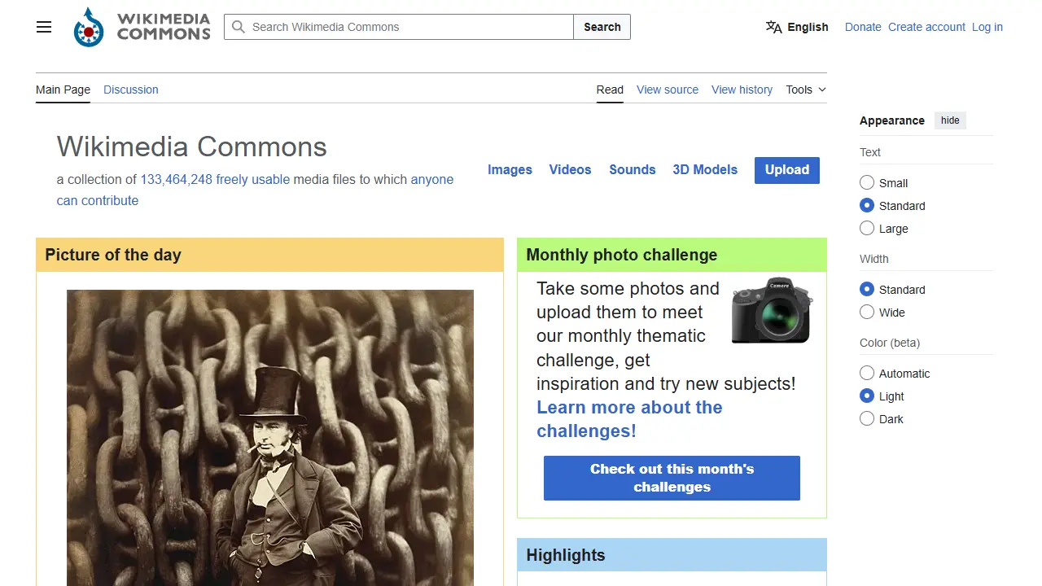Browse Sounds media files
The height and width of the screenshot is (586, 1042).
(x=632, y=170)
